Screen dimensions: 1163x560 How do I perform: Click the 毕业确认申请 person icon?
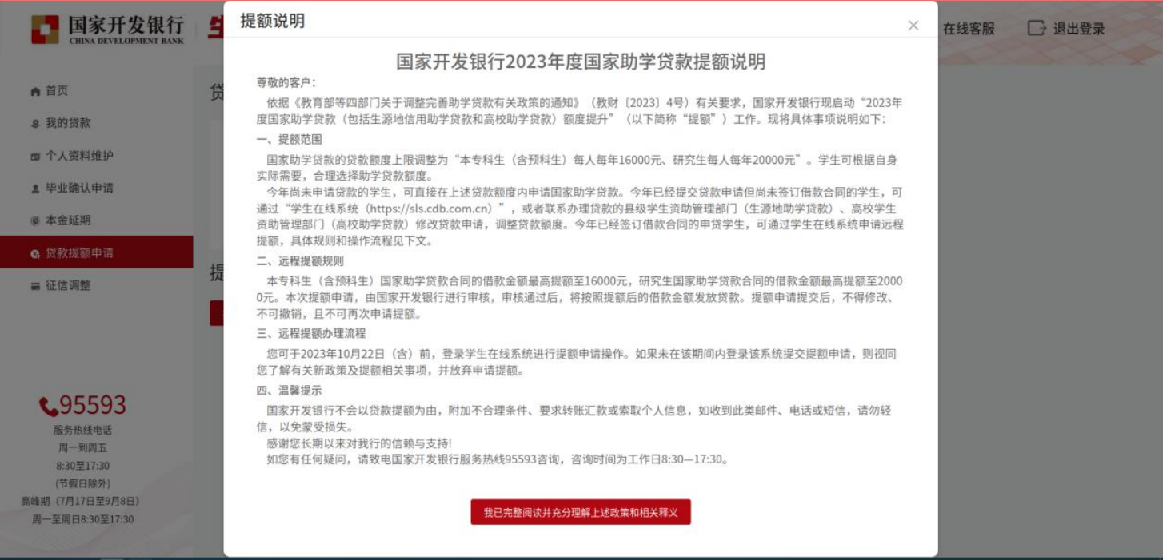click(34, 189)
